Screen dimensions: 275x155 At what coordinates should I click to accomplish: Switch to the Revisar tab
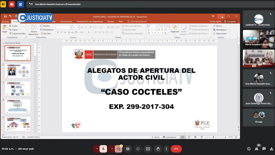pyautogui.click(x=111, y=21)
